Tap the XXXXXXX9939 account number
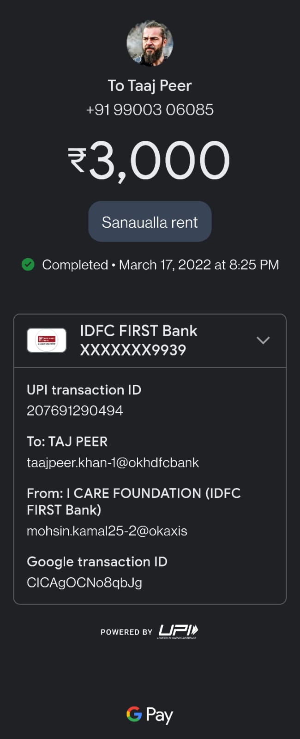 (133, 350)
